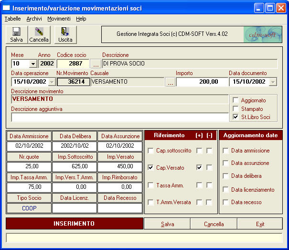289x250 pixels.
Task: Click the Imp.Tassa Amm. value 75,00
Action: [x=29, y=187]
